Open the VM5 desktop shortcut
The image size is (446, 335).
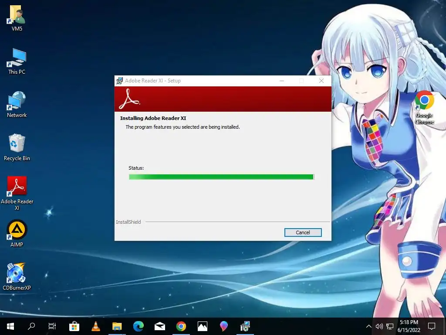[x=17, y=17]
